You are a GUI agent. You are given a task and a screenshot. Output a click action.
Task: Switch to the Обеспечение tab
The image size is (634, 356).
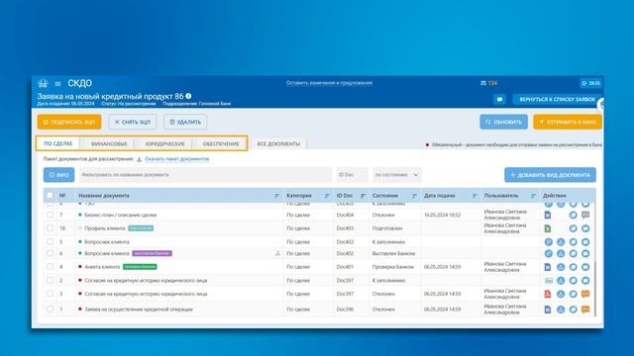pos(221,143)
